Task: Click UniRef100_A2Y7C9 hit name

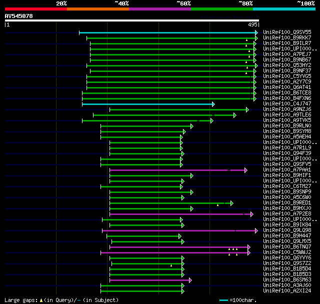Action: [287, 82]
